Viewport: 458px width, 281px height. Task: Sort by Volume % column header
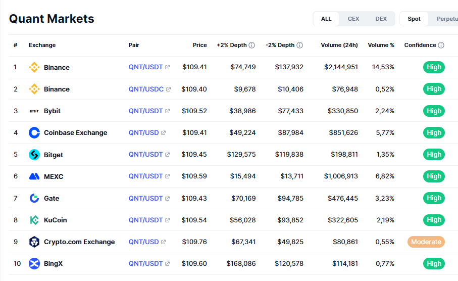pyautogui.click(x=381, y=45)
